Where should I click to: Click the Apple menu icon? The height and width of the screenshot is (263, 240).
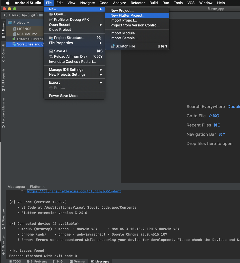(8, 3)
